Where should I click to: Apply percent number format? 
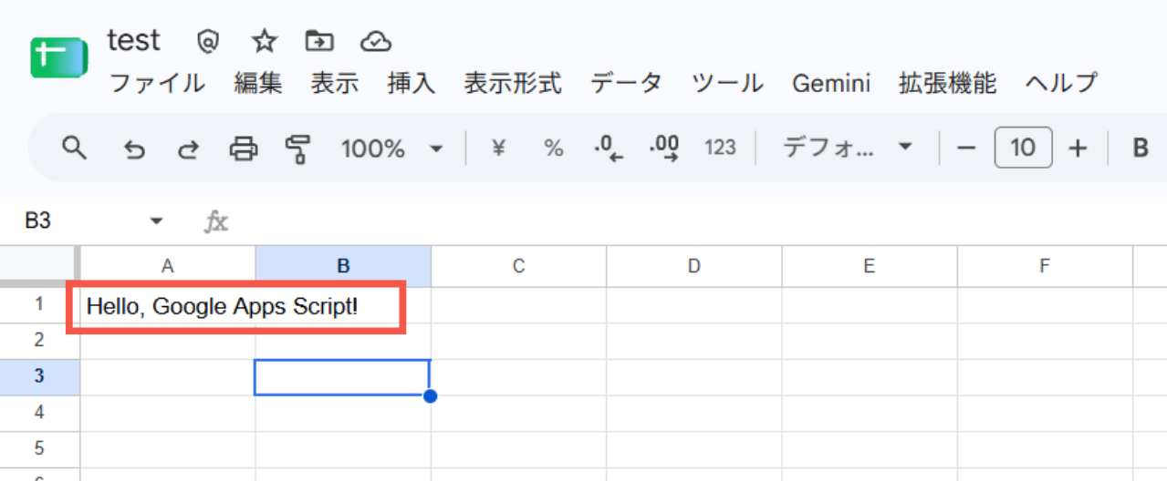[x=553, y=148]
